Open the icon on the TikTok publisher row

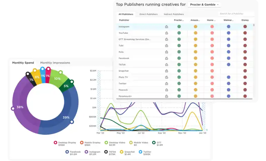(x=167, y=65)
